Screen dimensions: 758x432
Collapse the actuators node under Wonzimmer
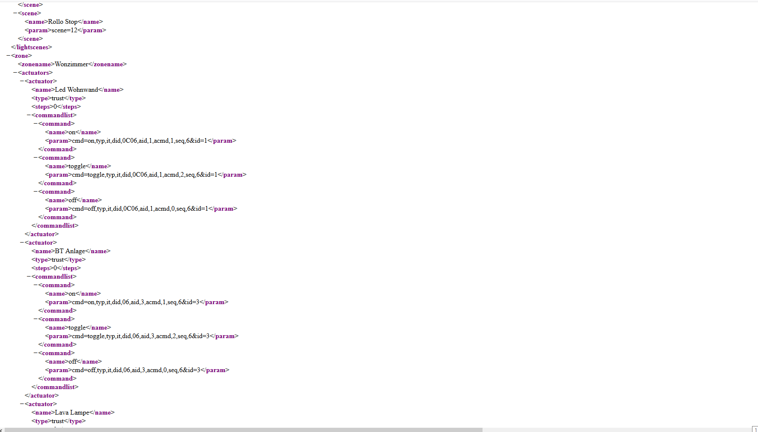pyautogui.click(x=15, y=73)
